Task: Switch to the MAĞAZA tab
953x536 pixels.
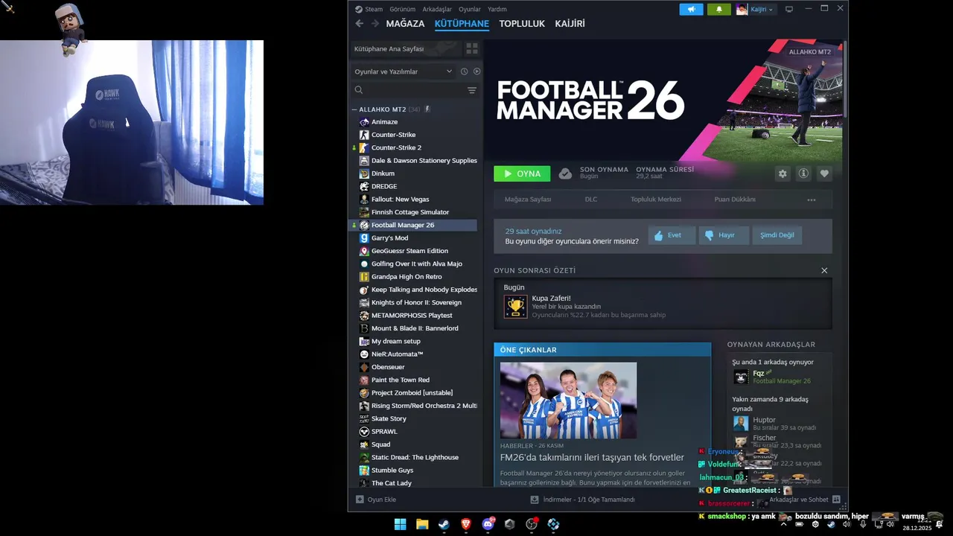Action: (x=405, y=24)
